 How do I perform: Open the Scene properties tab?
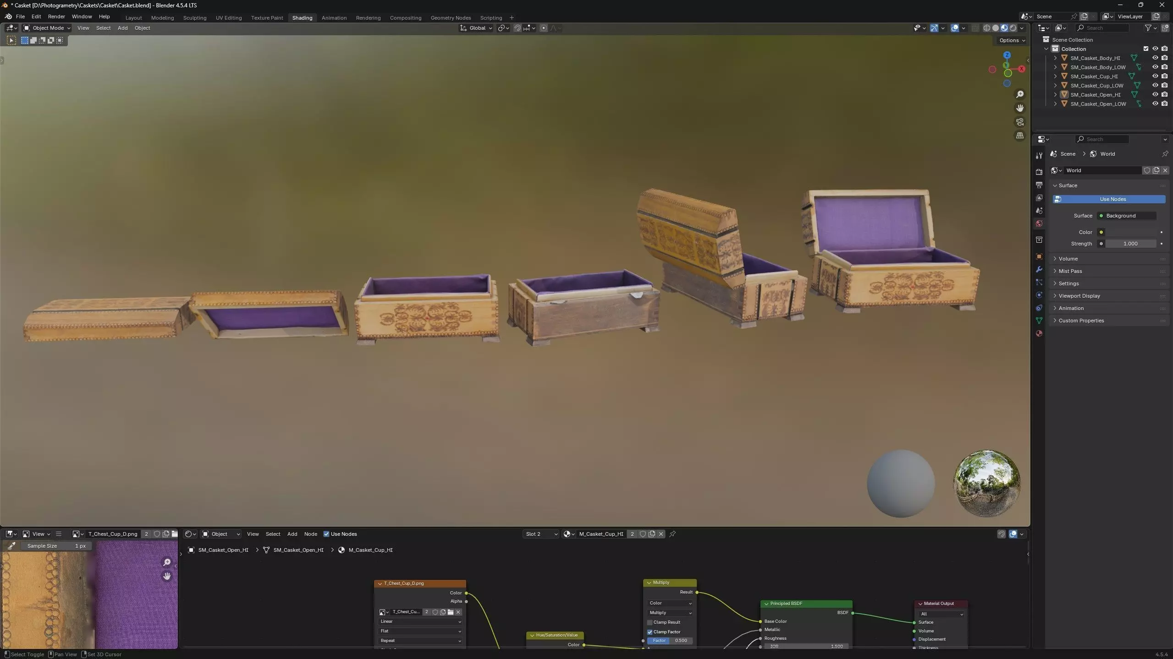tap(1039, 211)
